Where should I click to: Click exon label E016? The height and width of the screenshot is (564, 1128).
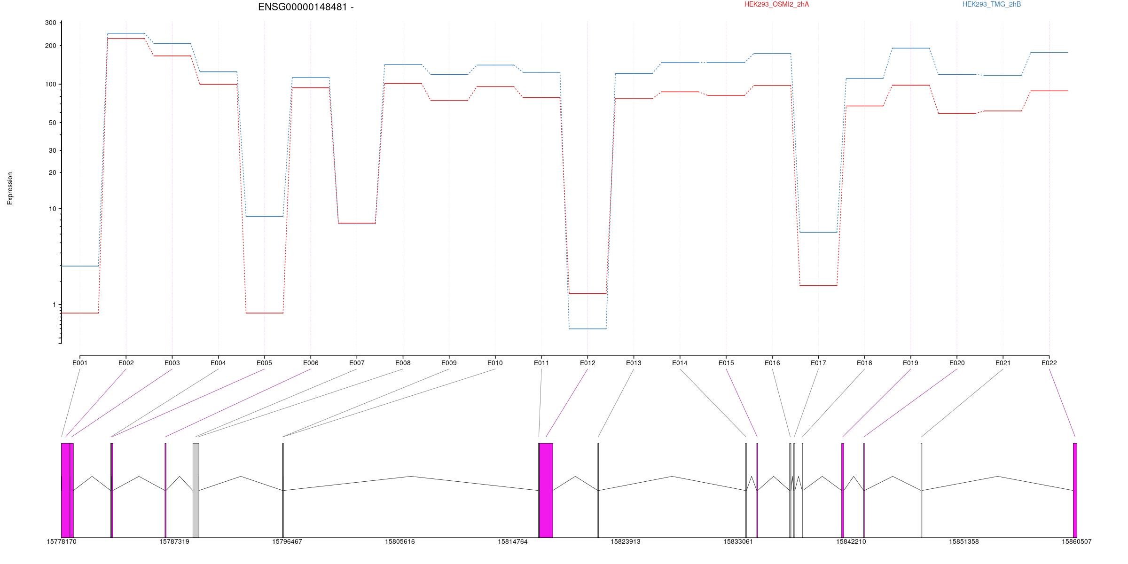[x=772, y=363]
